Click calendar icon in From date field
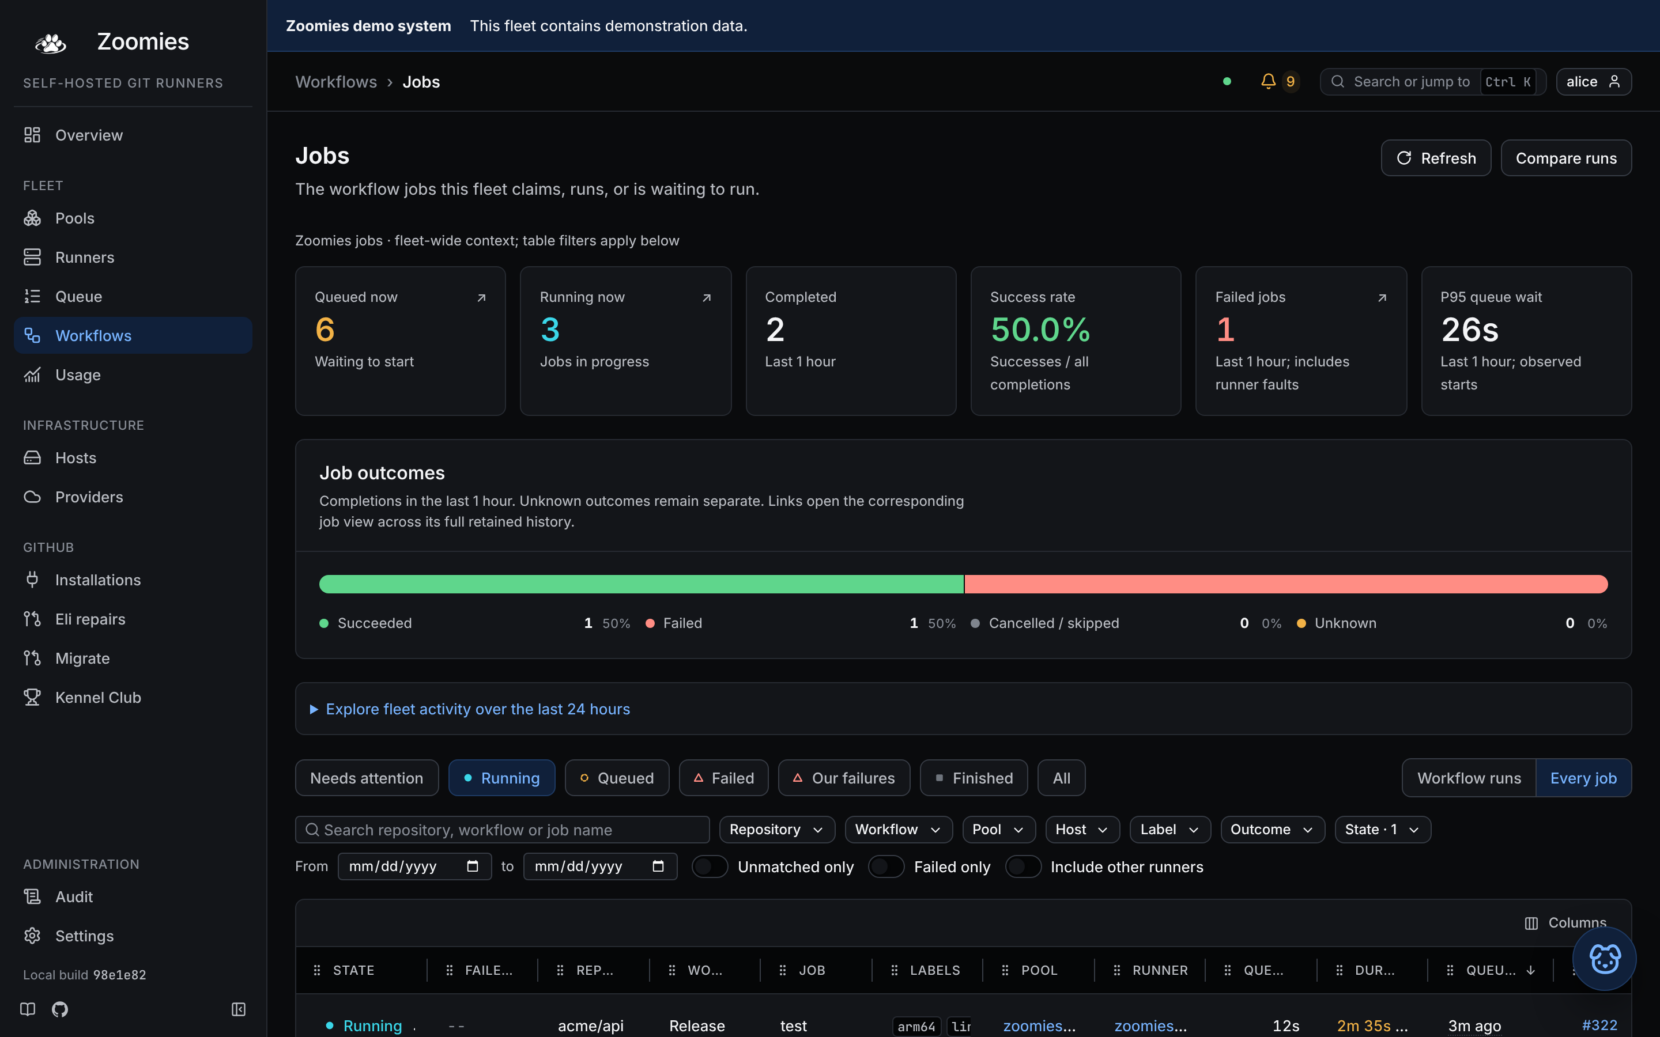Screen dimensions: 1660x1037 coord(473,866)
